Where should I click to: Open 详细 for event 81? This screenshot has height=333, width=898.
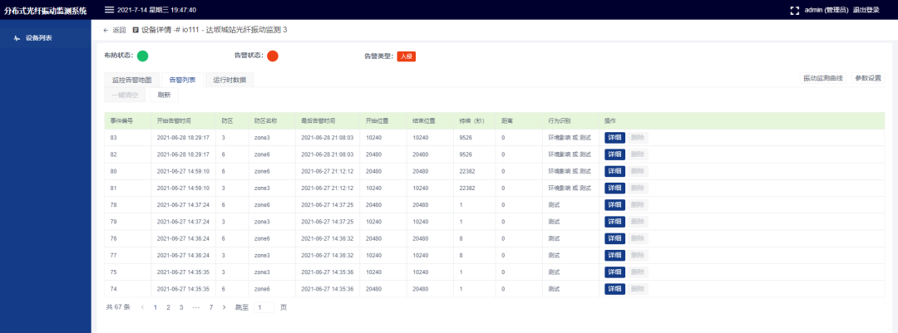point(614,188)
